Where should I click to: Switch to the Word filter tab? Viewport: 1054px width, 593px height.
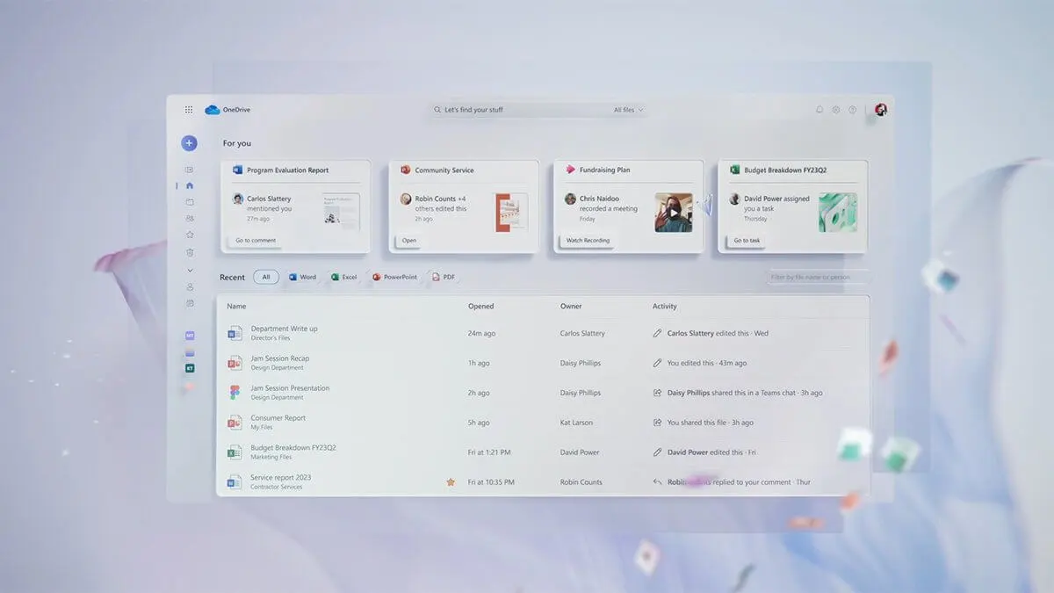coord(301,276)
